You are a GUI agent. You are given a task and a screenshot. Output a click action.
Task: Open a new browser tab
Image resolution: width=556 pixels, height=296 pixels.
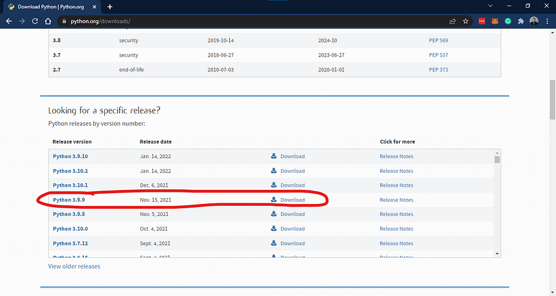109,7
